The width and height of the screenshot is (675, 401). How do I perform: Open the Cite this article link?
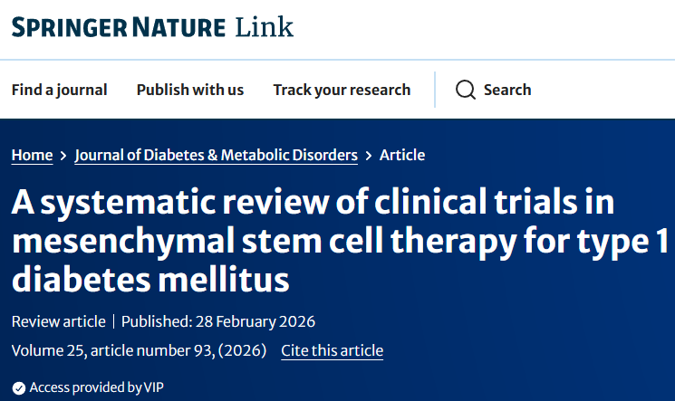(332, 350)
